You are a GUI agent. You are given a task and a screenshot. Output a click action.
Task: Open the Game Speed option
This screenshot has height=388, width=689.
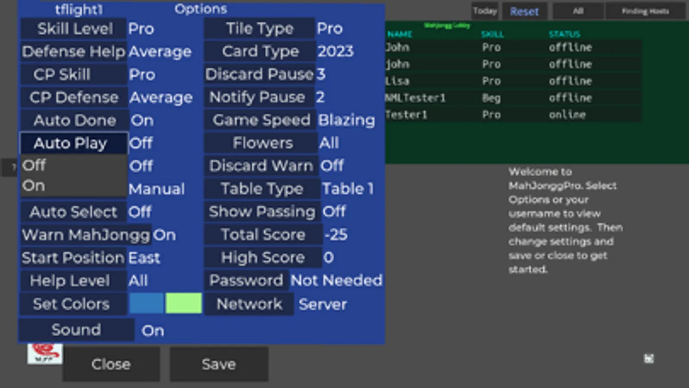pos(260,120)
